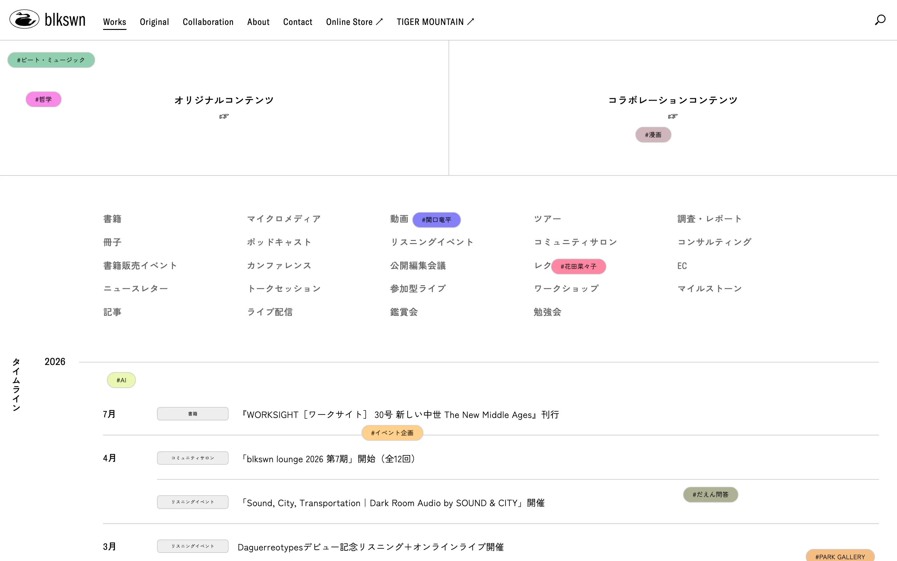Viewport: 897px width, 561px height.
Task: Click リスニングイベント label beside Sound, City entry
Action: tap(193, 502)
